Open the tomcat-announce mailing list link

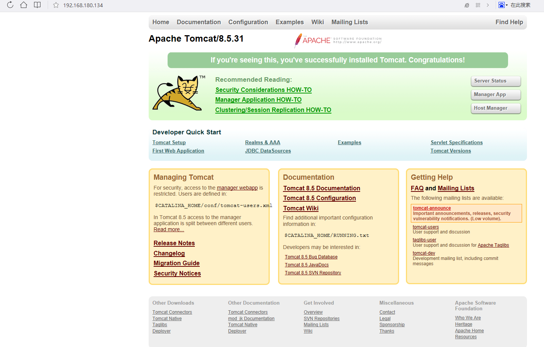tap(432, 208)
